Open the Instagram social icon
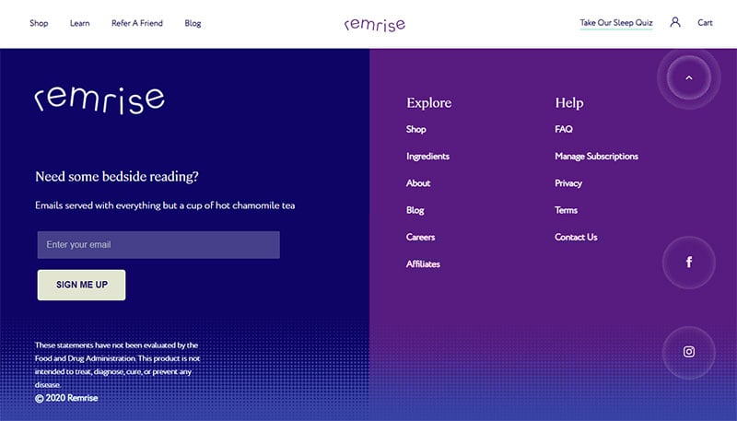This screenshot has width=737, height=421. click(688, 352)
